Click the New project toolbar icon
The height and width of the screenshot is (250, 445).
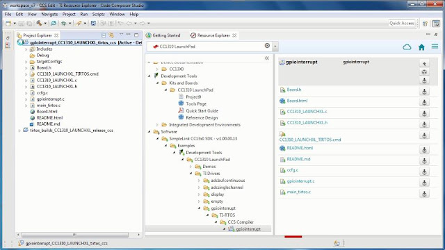tap(8, 23)
